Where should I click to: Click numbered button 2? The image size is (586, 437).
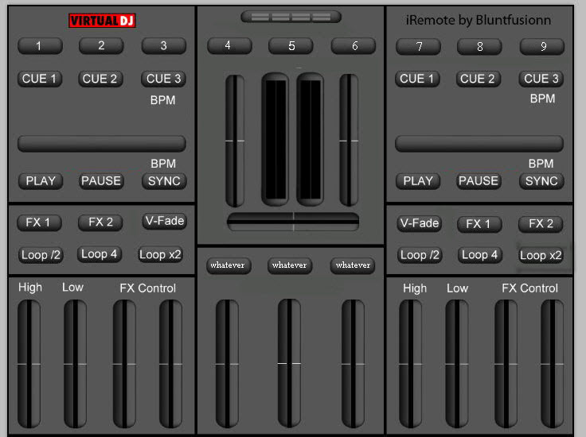(x=101, y=45)
